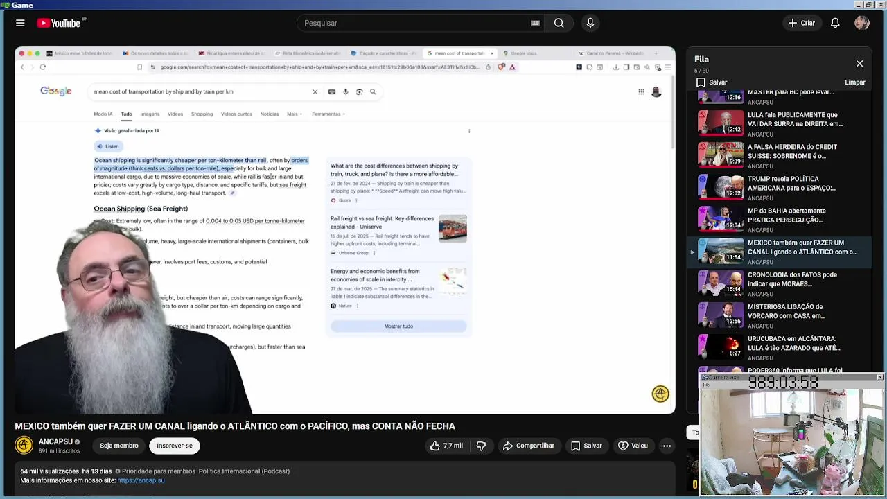Open the more actions three-dot menu
The width and height of the screenshot is (887, 499).
click(667, 446)
